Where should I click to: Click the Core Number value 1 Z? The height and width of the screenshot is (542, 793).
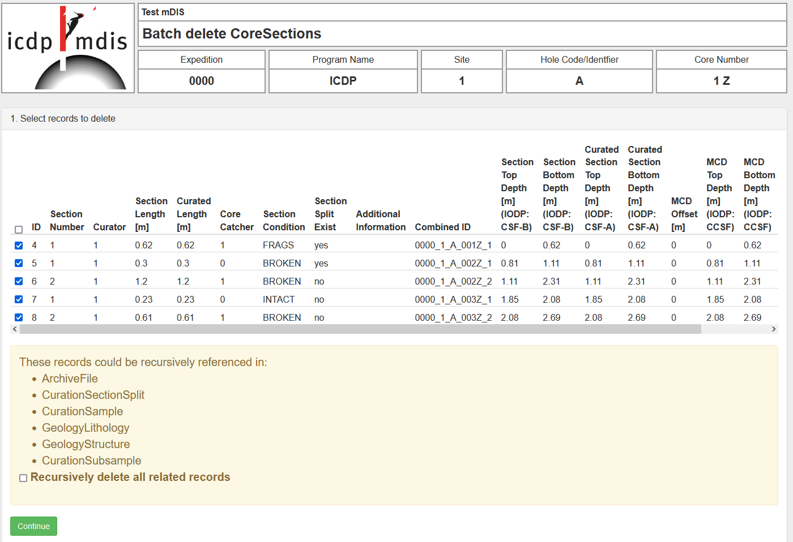721,81
